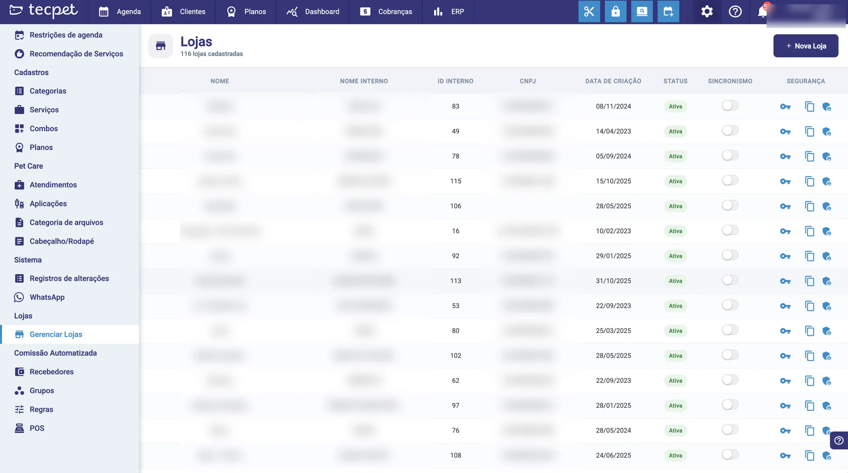Viewport: 848px width, 473px height.
Task: Click the calendar-plus icon in top bar
Action: coord(668,11)
